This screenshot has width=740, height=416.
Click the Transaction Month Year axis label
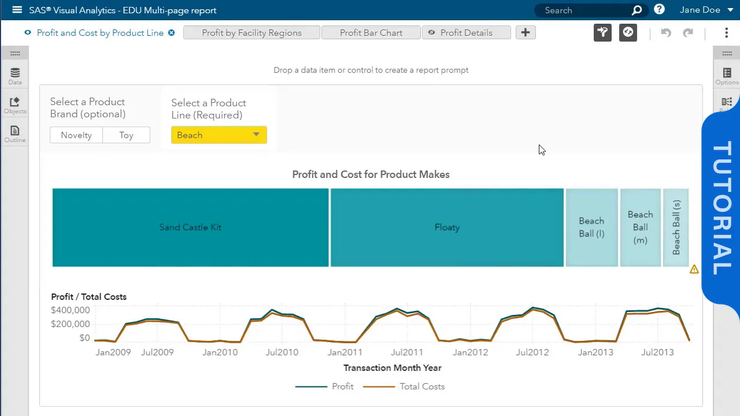(x=392, y=368)
